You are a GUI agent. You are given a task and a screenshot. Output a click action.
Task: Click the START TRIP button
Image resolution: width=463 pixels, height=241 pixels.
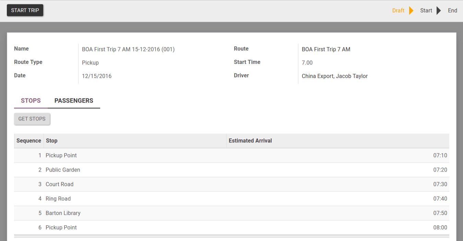coord(25,10)
